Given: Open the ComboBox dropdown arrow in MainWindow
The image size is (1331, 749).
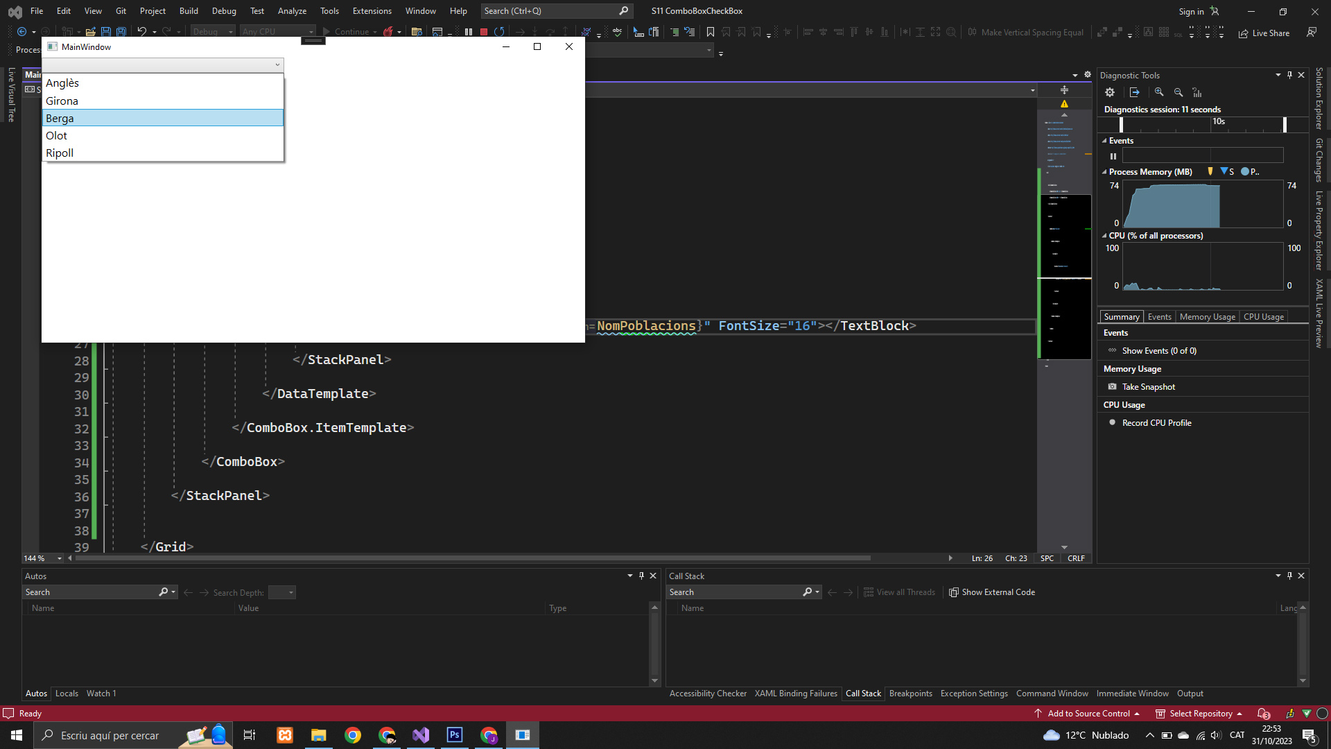Looking at the screenshot, I should [x=277, y=65].
